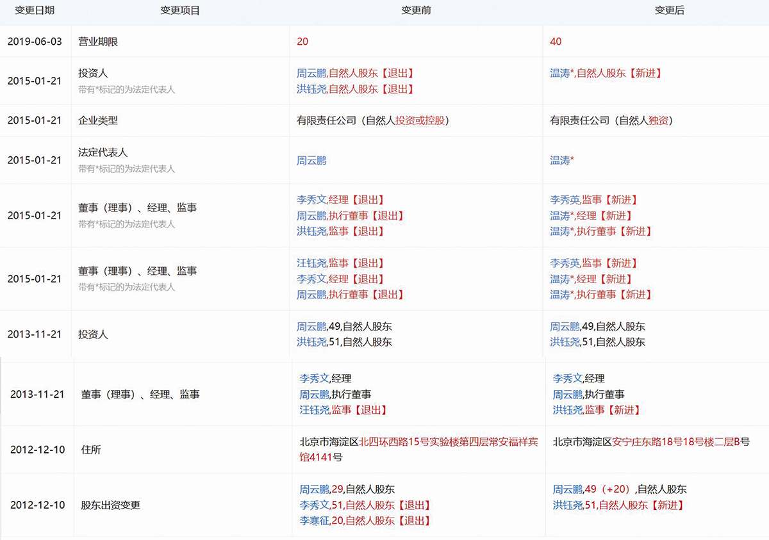
Task: Click the 变更后 column header
Action: point(669,11)
